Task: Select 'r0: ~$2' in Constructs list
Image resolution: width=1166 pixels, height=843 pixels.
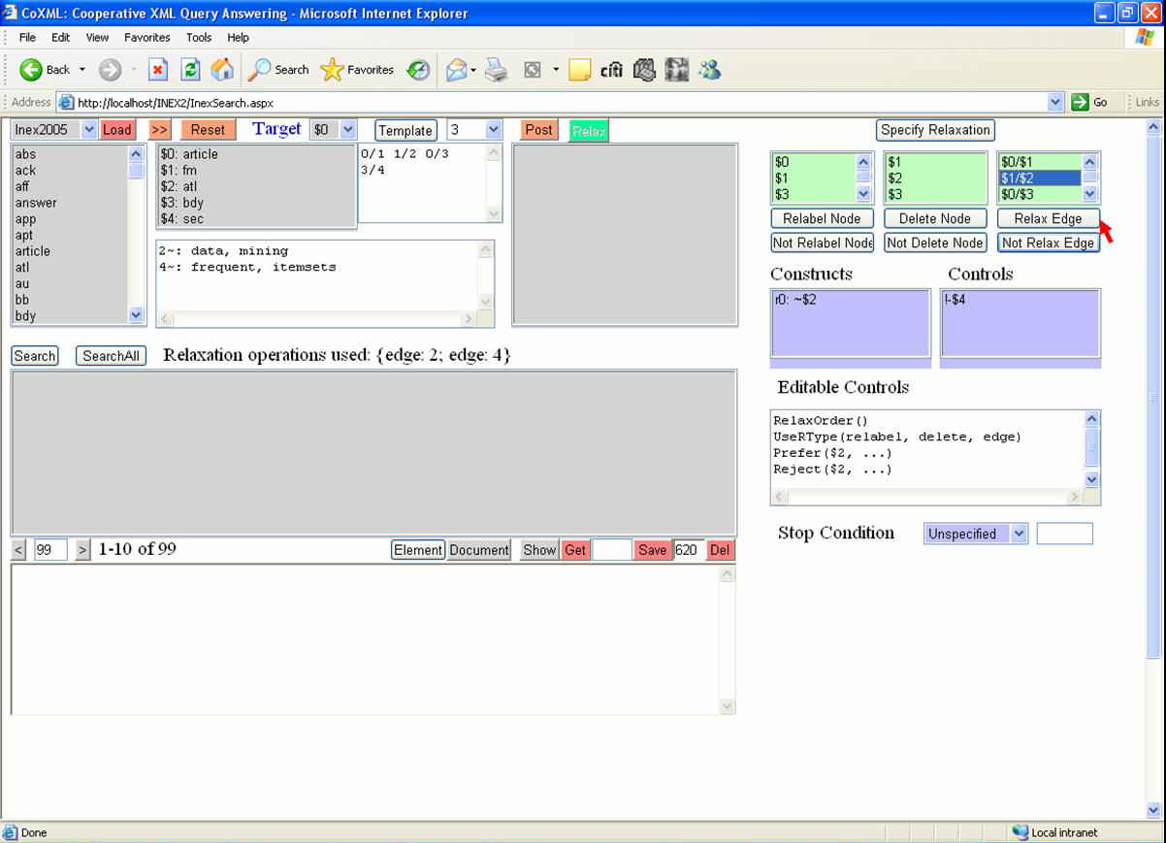Action: point(850,300)
